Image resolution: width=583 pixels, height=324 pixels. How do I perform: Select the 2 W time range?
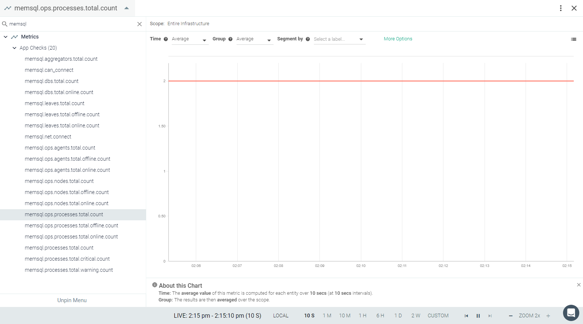tap(416, 316)
